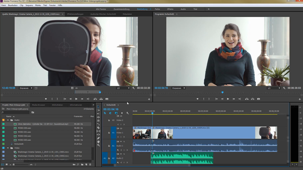Image resolution: width=303 pixels, height=170 pixels.
Task: Switch to the Effekte workspace
Action: click(170, 9)
